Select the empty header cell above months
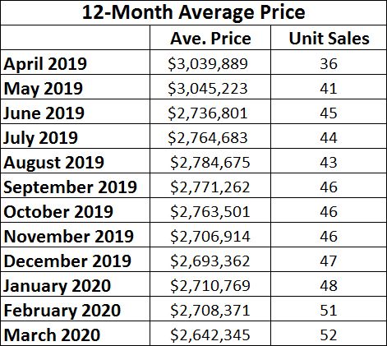Screen dimensions: 387x346 pos(76,38)
